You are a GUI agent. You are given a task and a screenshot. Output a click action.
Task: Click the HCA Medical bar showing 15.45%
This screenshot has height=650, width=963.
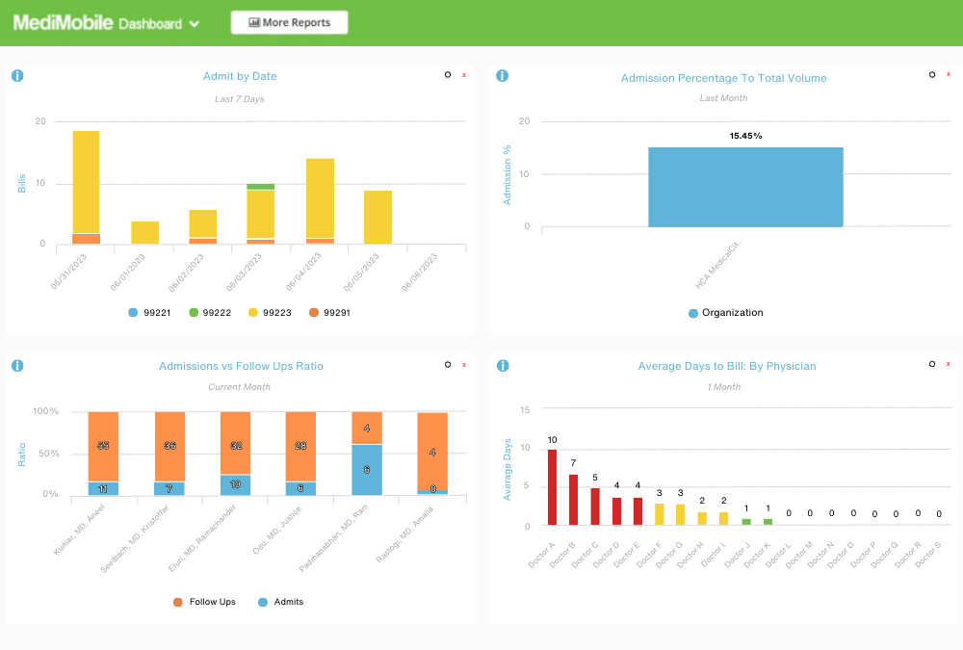(x=745, y=187)
